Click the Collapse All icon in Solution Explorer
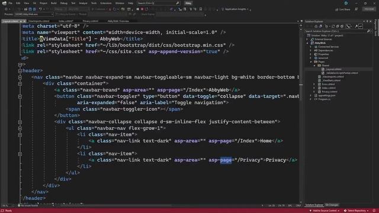This screenshot has width=379, height=213. point(338,26)
